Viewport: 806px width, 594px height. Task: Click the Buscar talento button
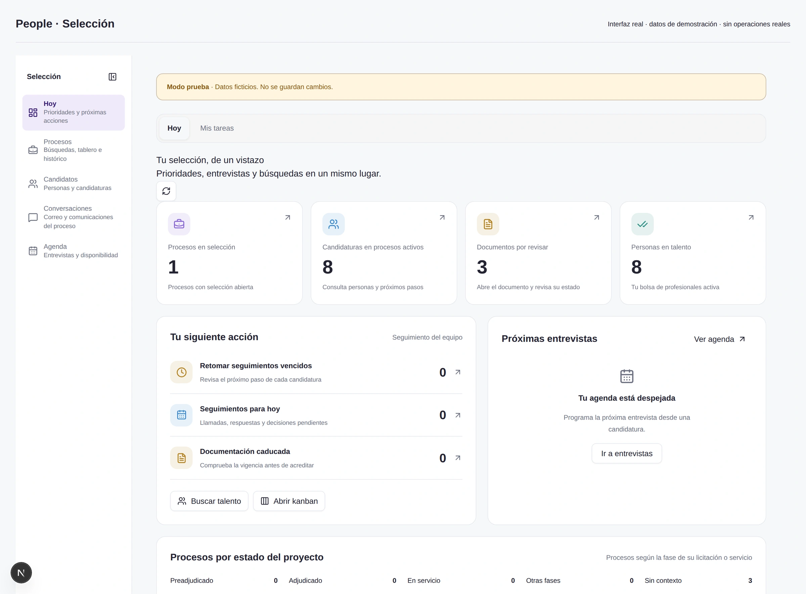[209, 501]
